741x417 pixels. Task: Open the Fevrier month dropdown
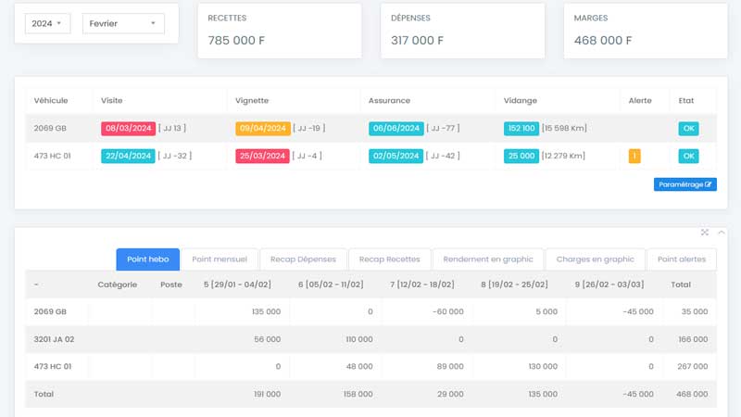pyautogui.click(x=123, y=23)
